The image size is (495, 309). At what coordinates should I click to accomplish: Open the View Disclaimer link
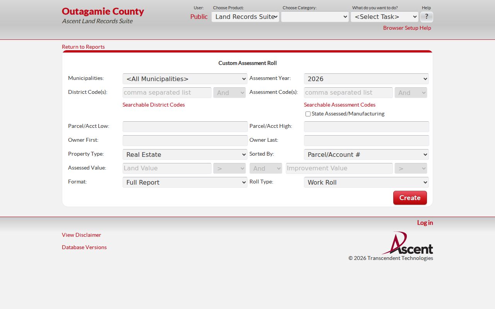pyautogui.click(x=81, y=235)
